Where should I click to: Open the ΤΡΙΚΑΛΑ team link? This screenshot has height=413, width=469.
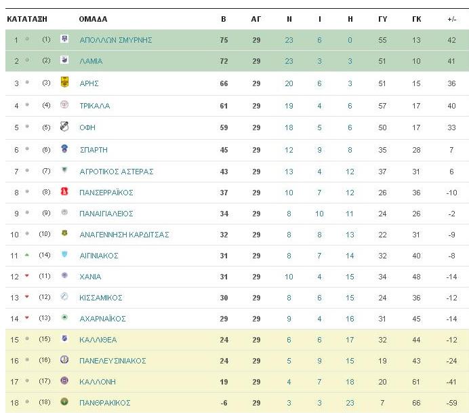[94, 106]
